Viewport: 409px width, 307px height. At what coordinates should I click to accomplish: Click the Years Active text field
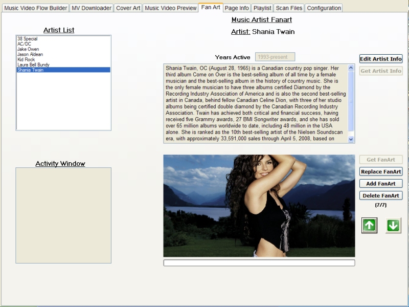click(x=275, y=57)
